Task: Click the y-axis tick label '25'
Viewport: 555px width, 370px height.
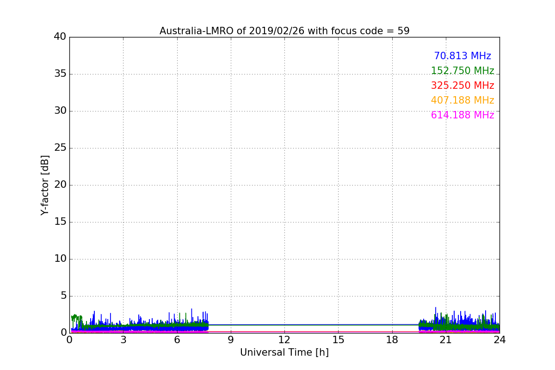Action: [x=60, y=148]
